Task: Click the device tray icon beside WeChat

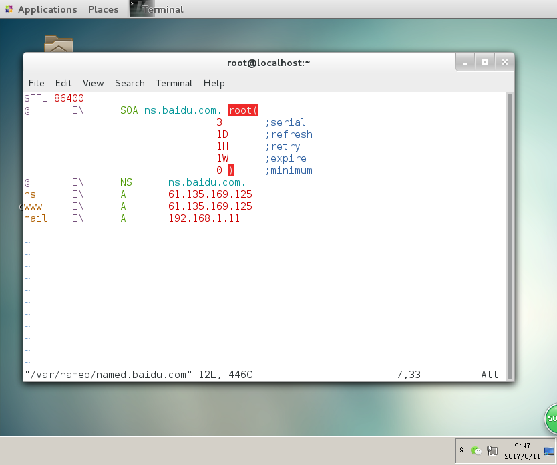Action: (492, 451)
